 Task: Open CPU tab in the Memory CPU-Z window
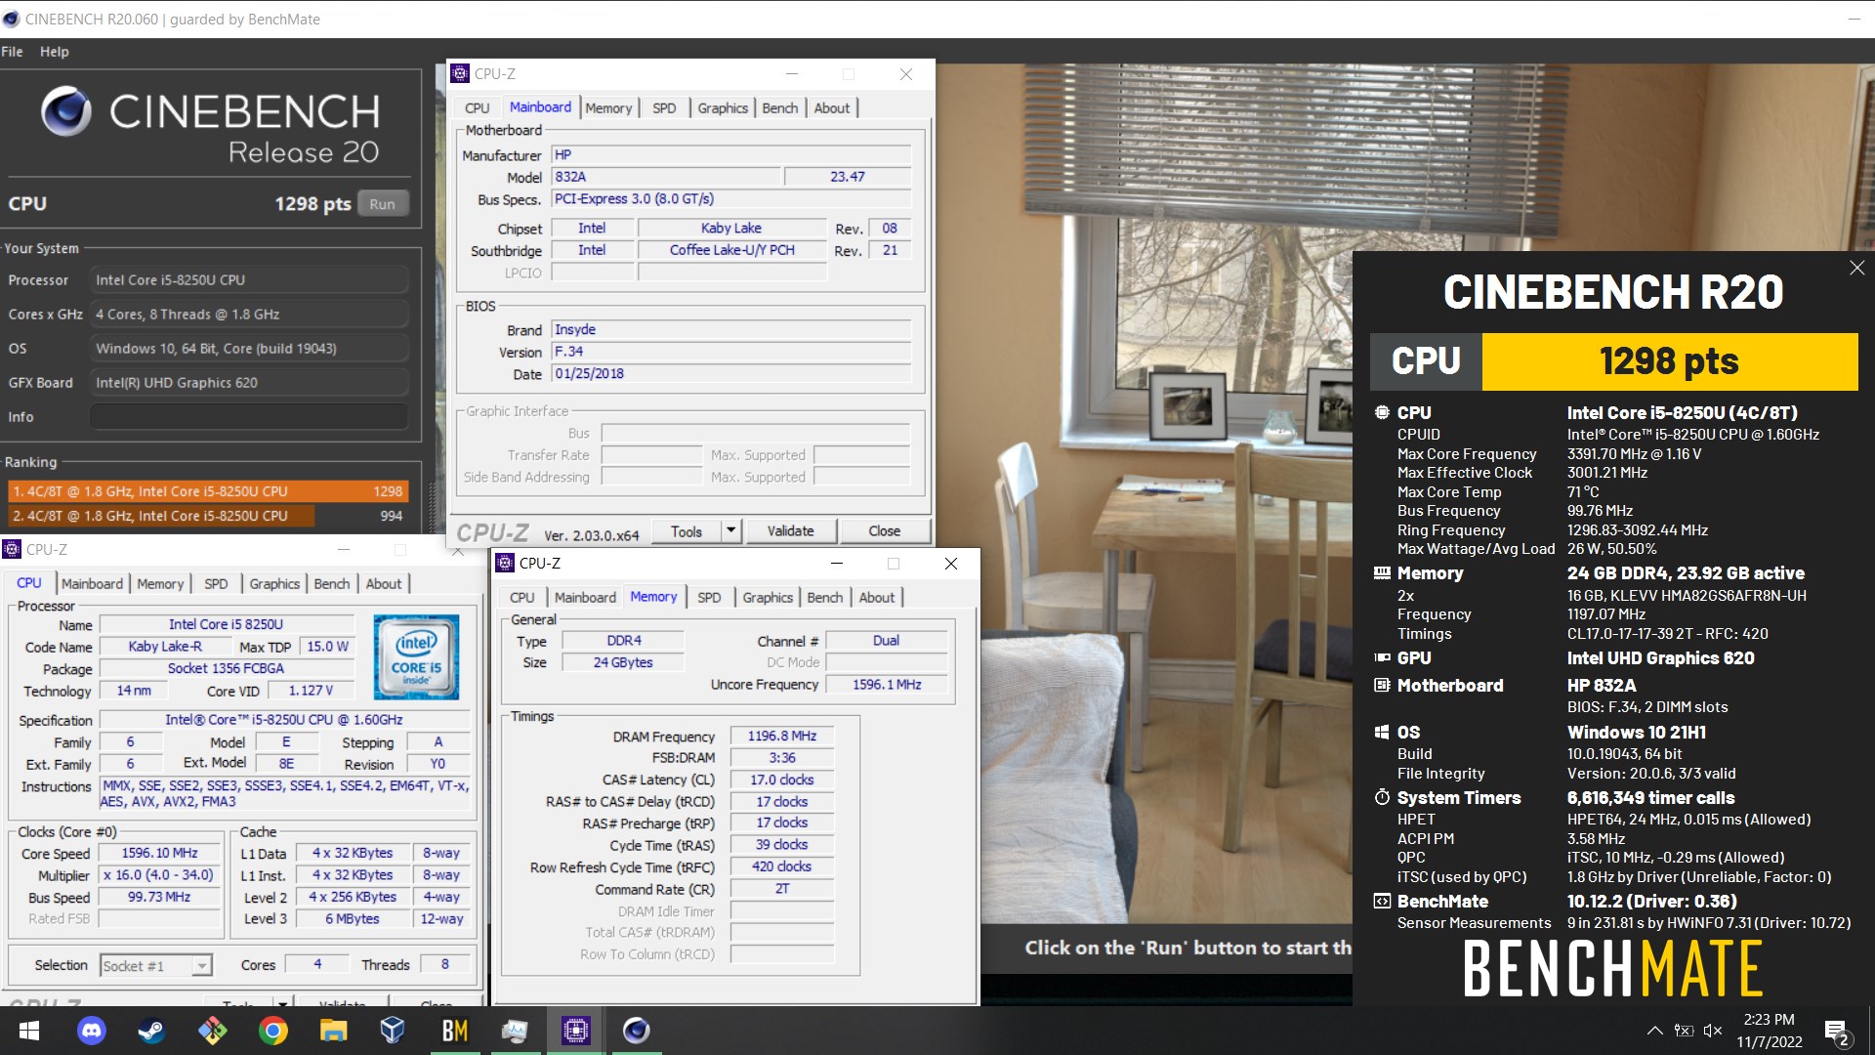click(x=521, y=598)
